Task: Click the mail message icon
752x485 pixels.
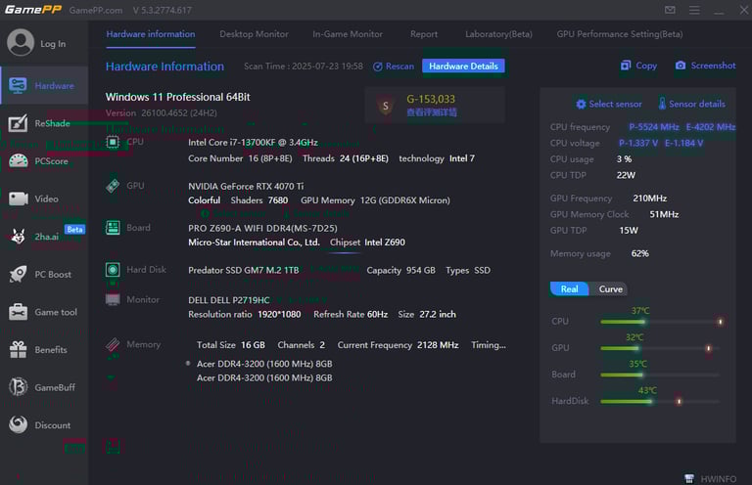Action: 670,10
